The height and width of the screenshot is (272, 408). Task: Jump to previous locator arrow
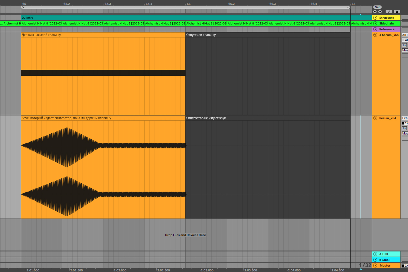click(375, 12)
